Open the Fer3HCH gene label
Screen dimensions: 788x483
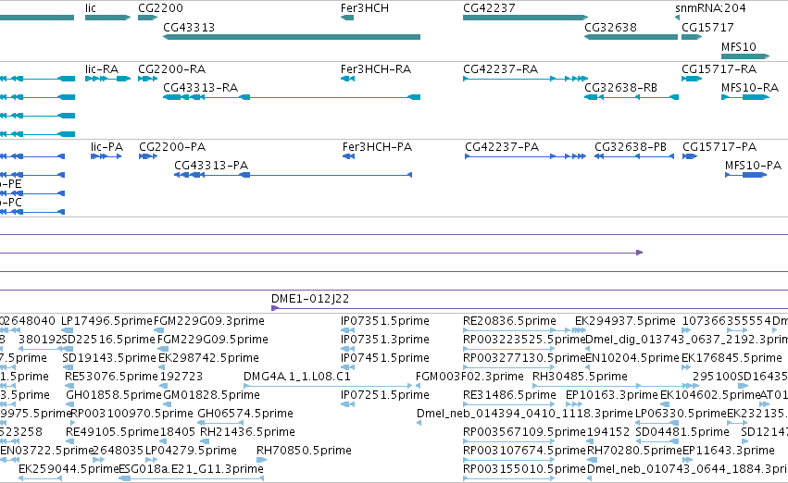coord(365,8)
